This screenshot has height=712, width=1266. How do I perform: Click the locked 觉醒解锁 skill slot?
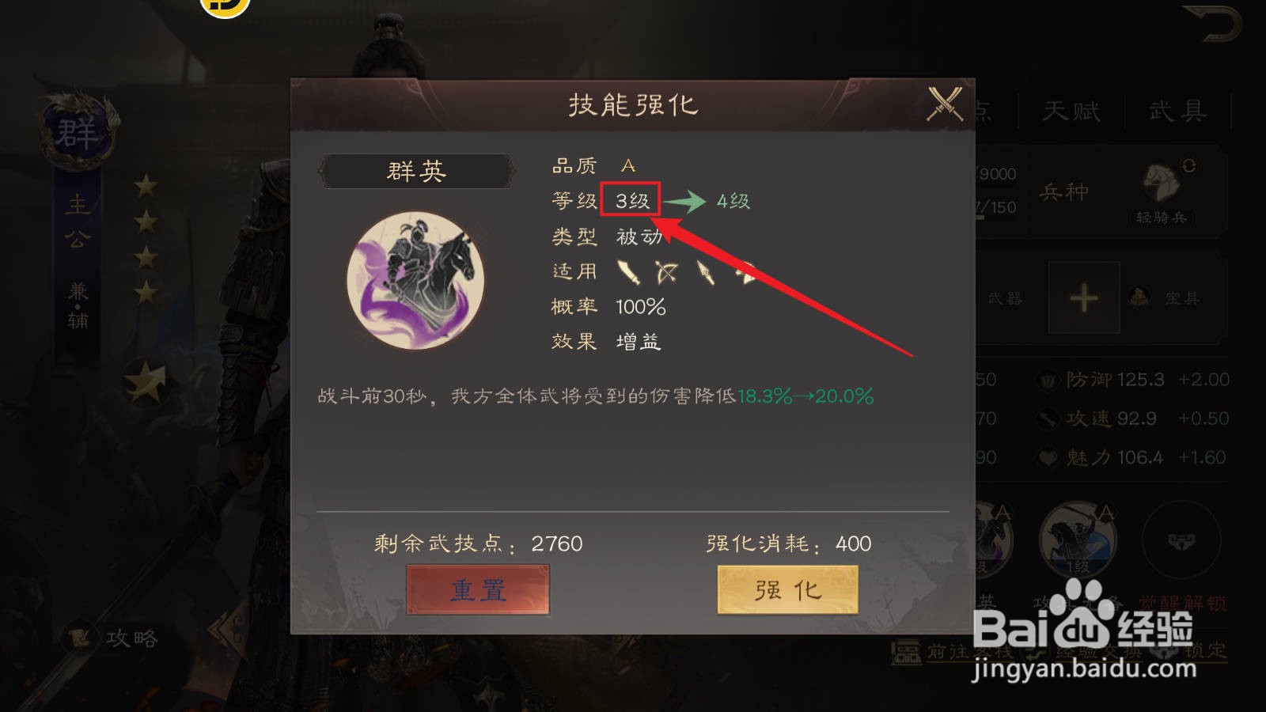click(x=1182, y=540)
